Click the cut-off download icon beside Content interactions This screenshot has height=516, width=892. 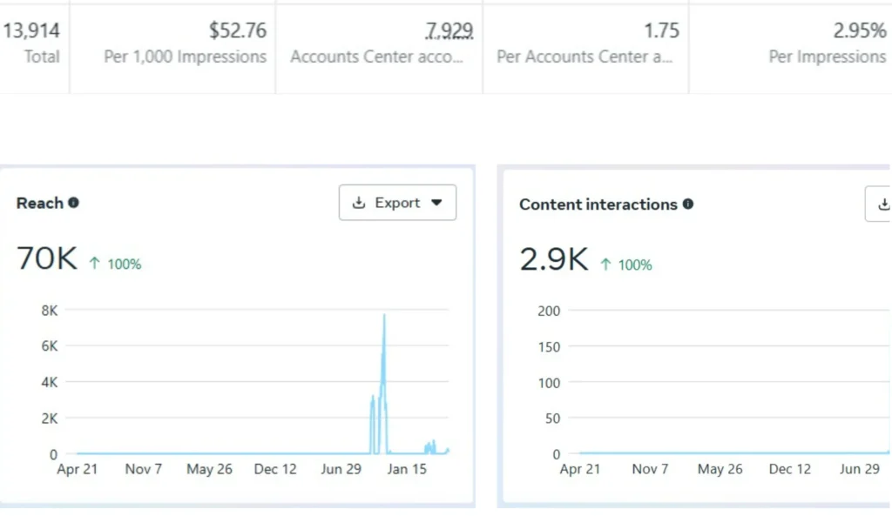(883, 204)
